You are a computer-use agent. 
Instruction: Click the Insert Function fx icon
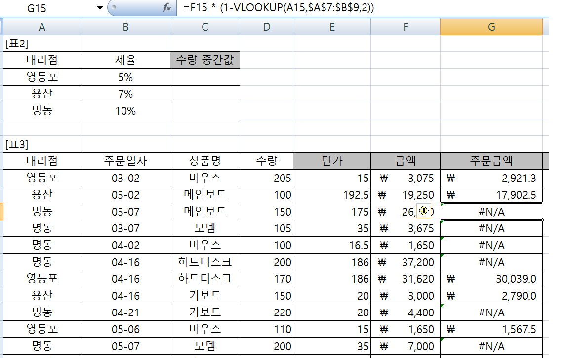pos(167,8)
